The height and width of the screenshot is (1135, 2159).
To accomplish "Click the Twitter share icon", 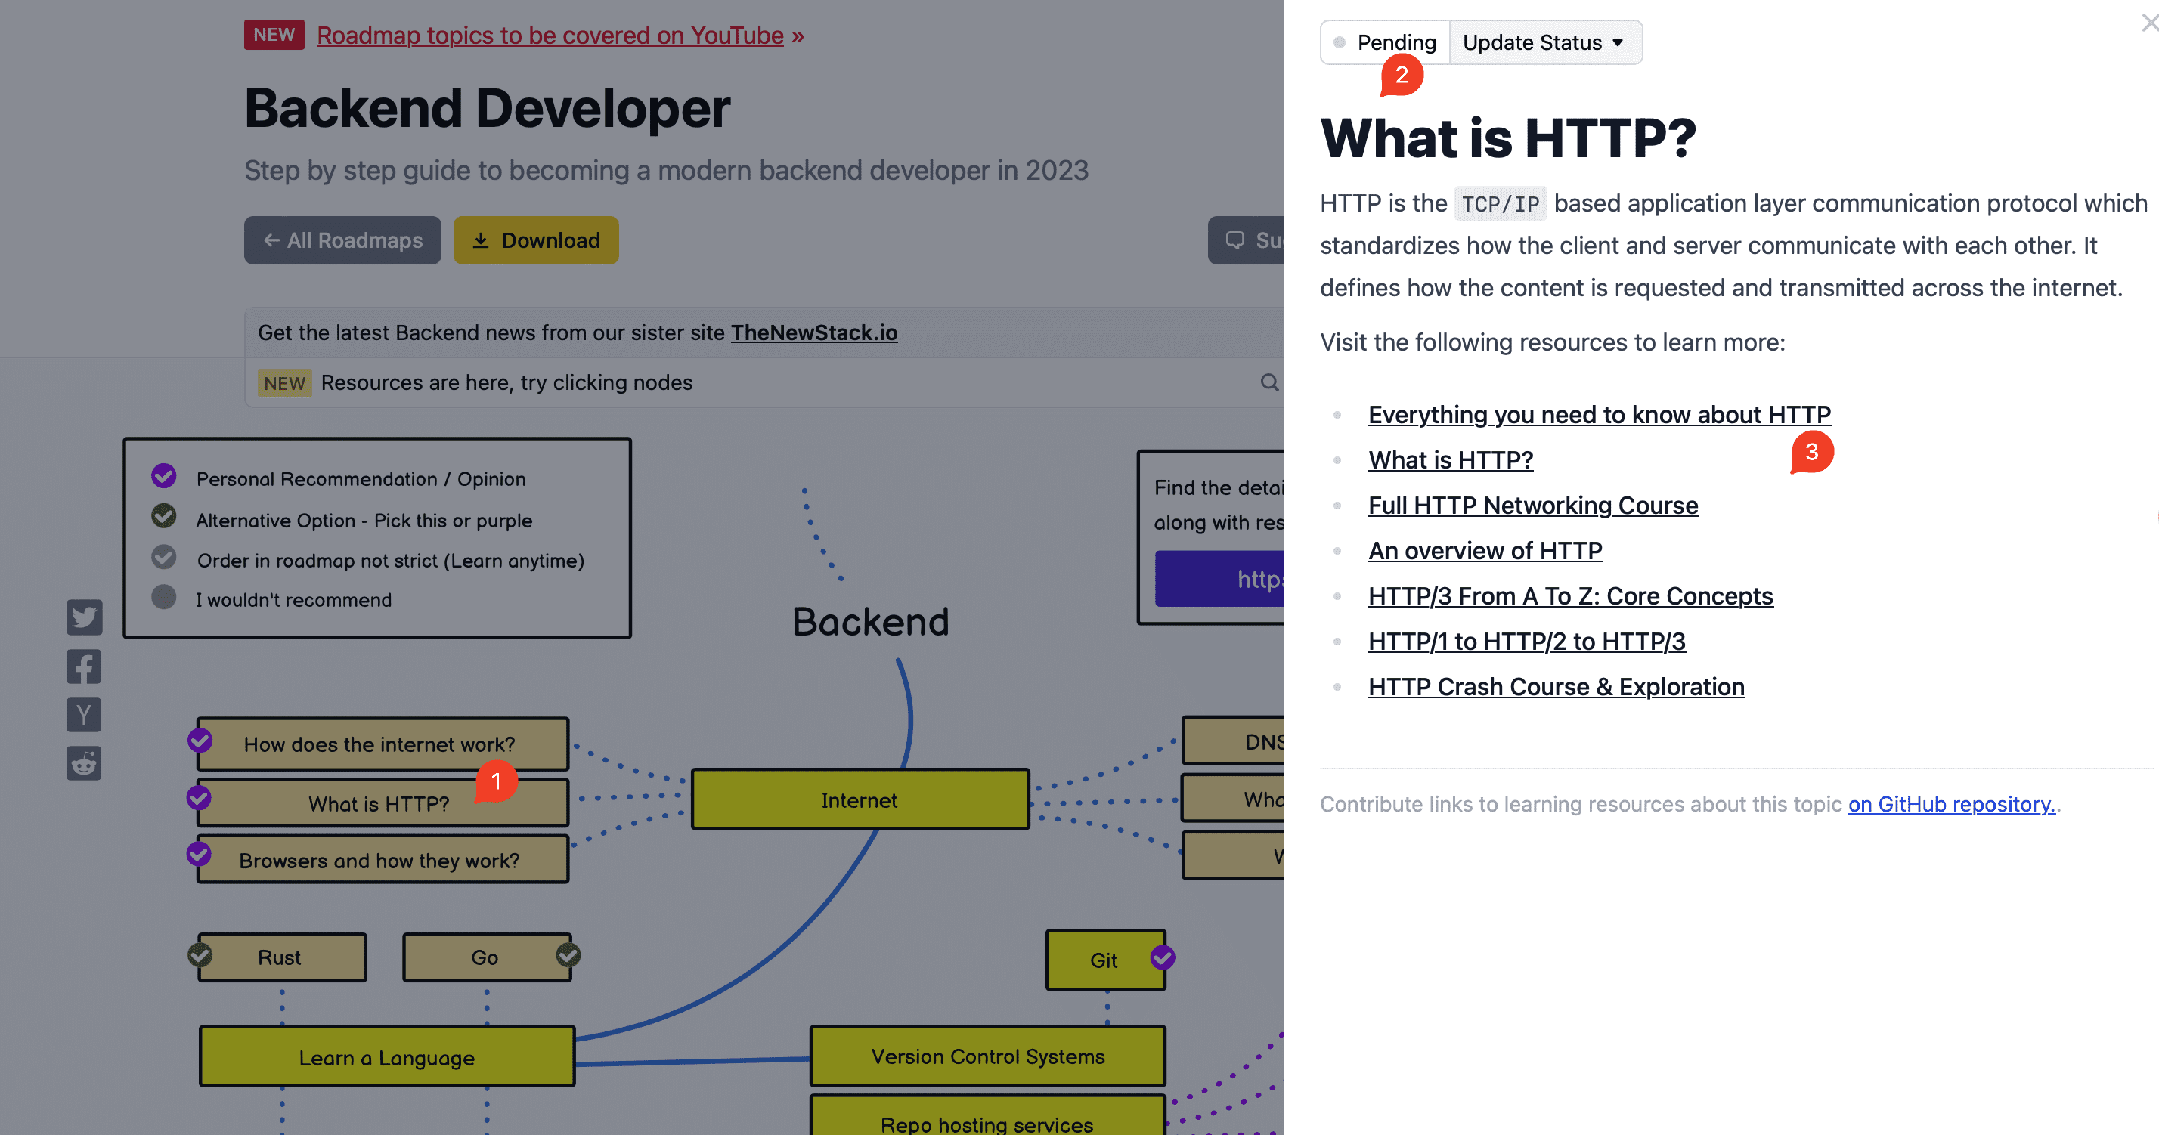I will point(83,617).
